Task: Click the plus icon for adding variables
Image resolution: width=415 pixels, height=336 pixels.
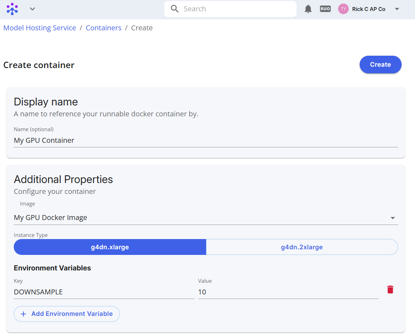Action: coord(24,314)
